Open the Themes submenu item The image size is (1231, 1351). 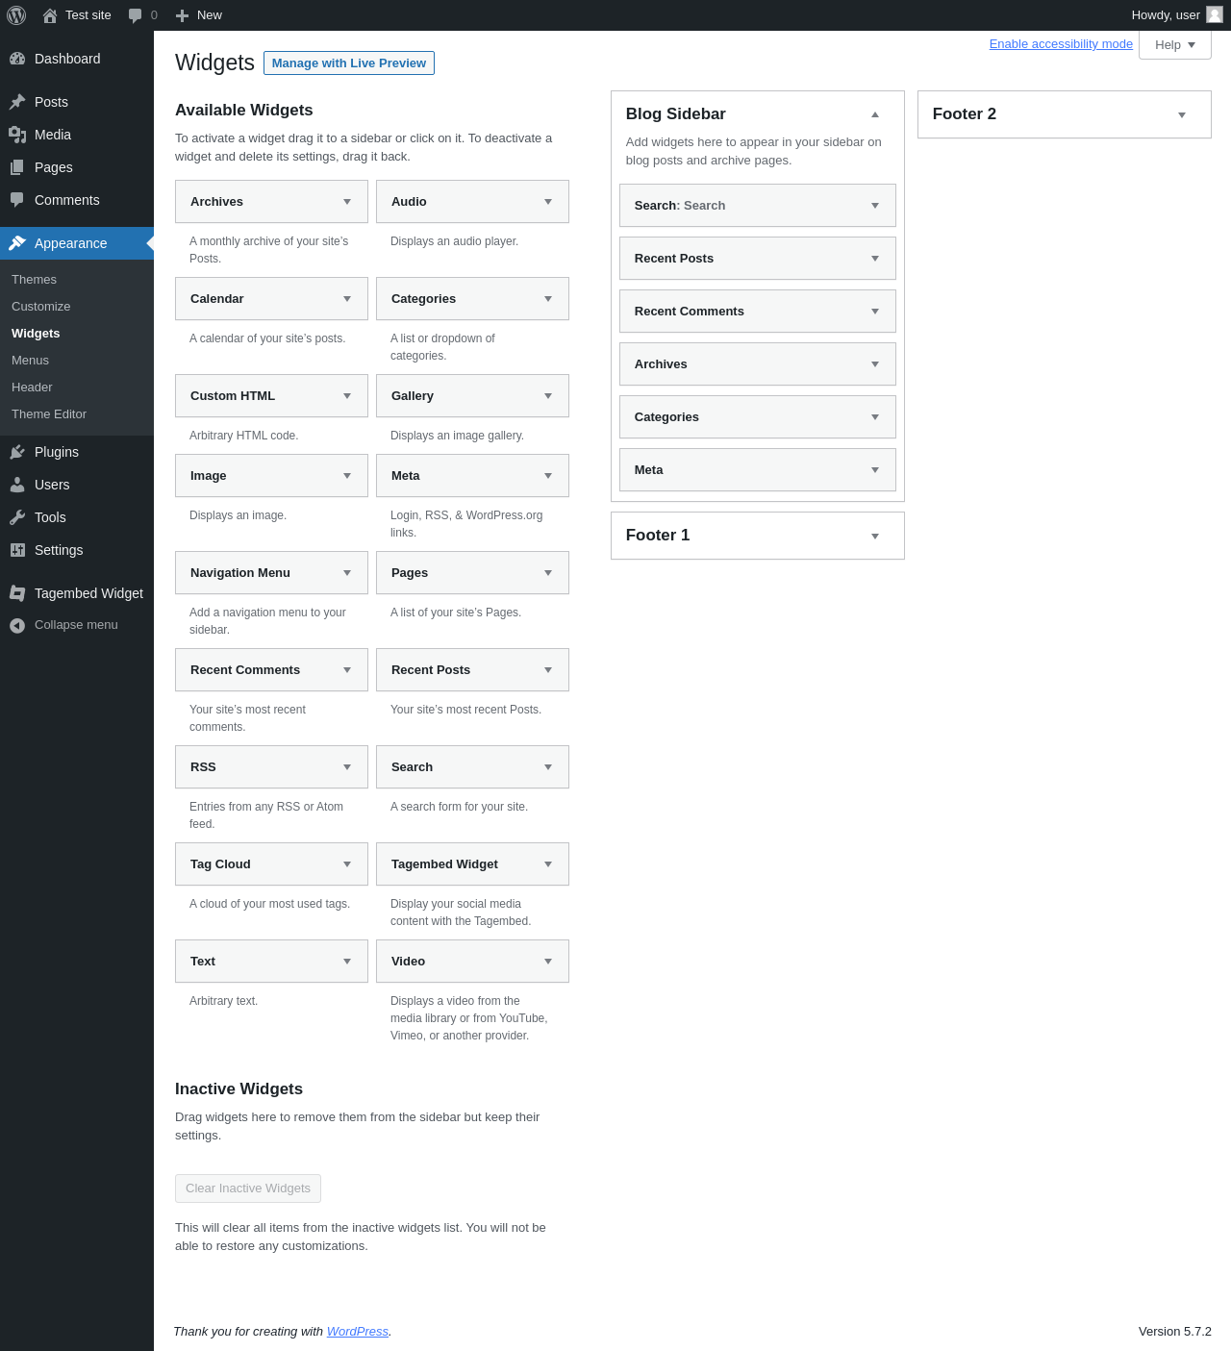34,280
